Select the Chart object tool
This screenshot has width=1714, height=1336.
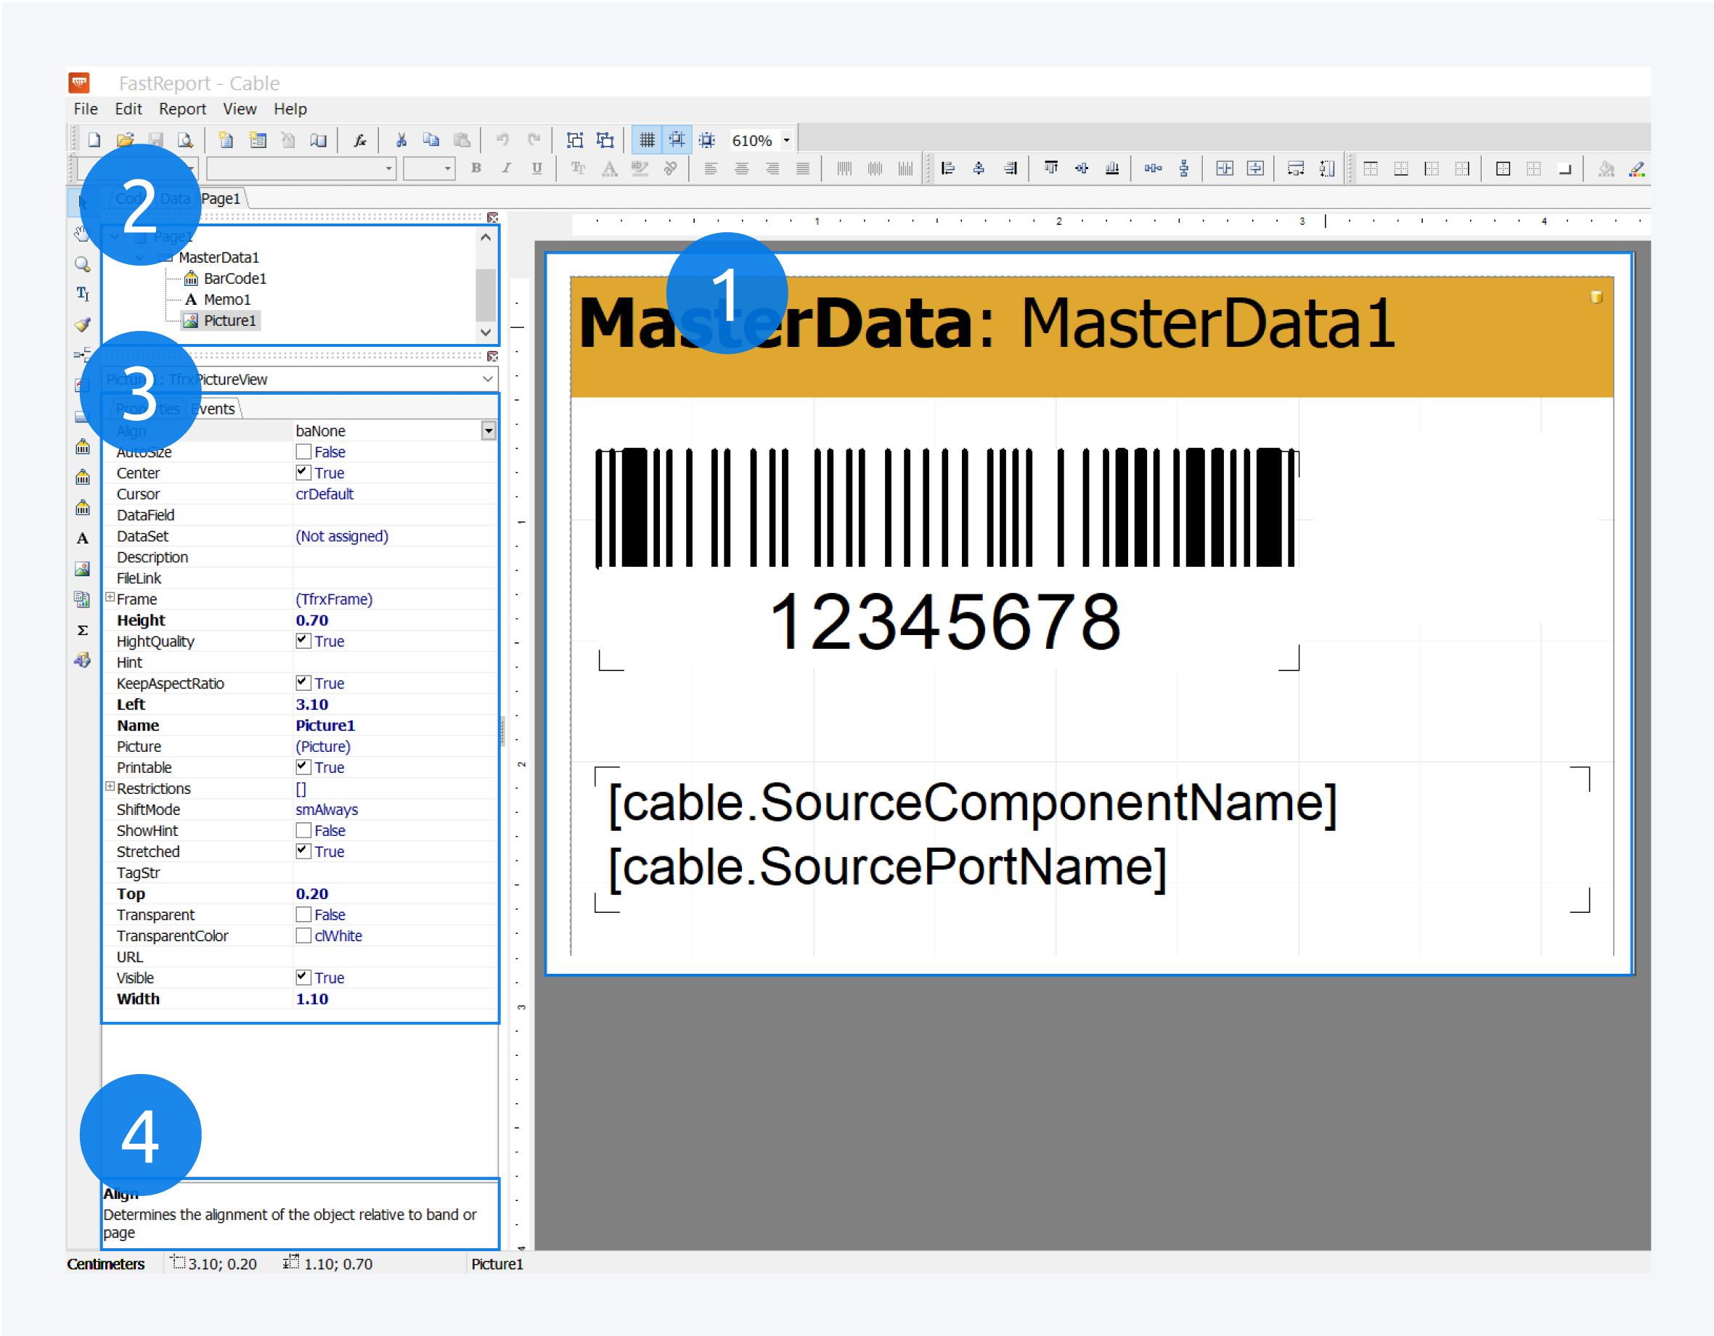83,598
